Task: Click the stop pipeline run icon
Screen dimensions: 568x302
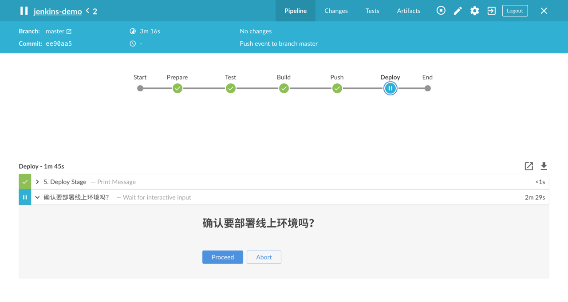Action: (x=441, y=11)
